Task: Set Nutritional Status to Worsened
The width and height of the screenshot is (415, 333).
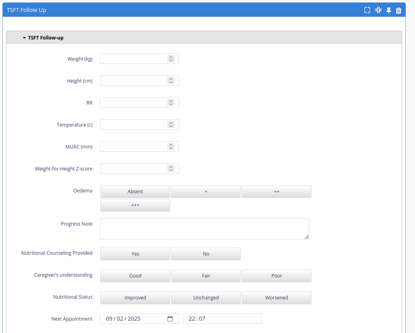Action: click(x=276, y=298)
